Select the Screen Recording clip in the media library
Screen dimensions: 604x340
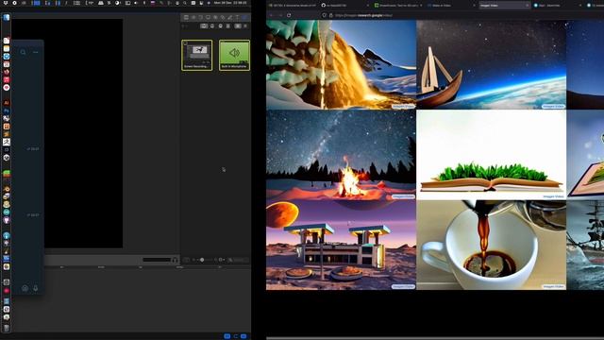click(x=197, y=55)
